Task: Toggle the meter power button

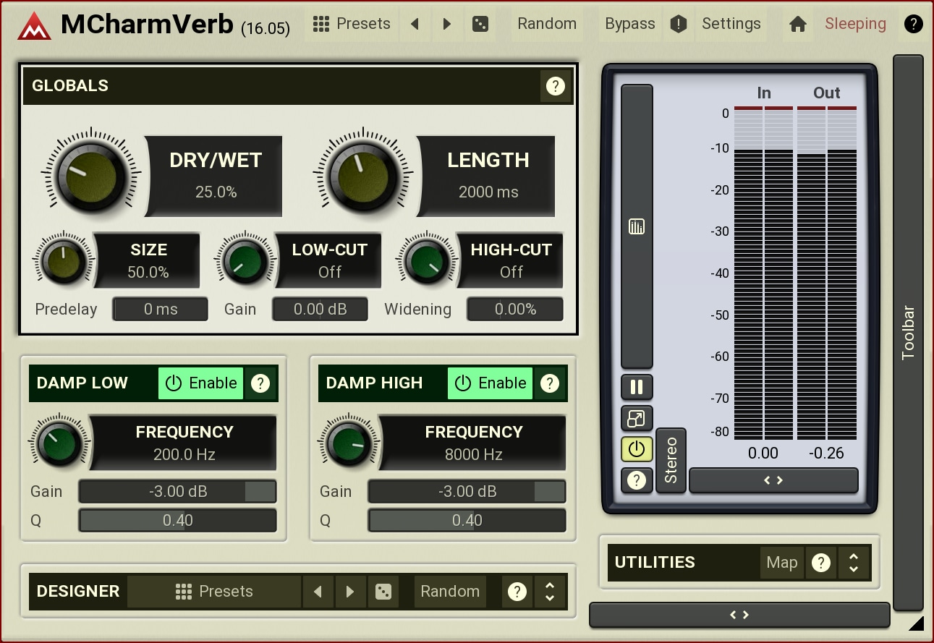Action: [x=637, y=448]
